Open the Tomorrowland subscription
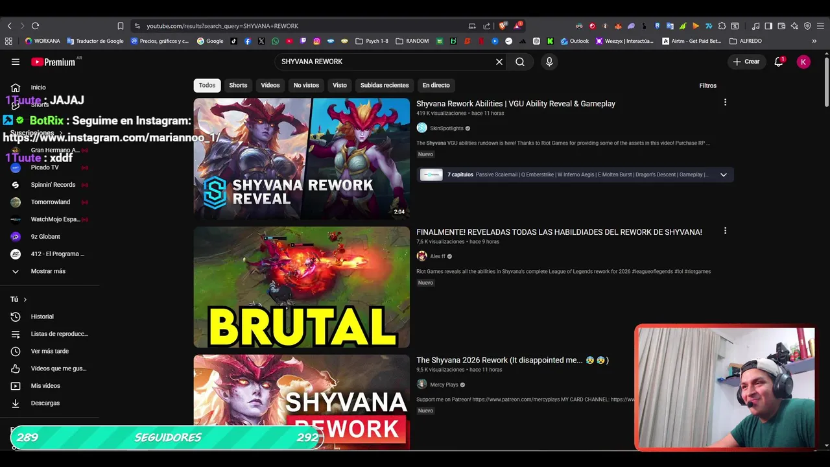The image size is (830, 467). click(x=49, y=202)
